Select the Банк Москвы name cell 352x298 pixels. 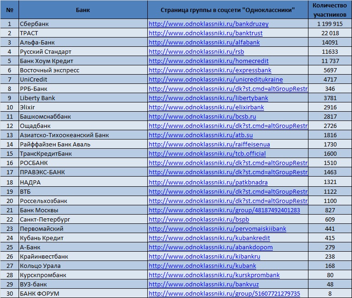point(83,210)
